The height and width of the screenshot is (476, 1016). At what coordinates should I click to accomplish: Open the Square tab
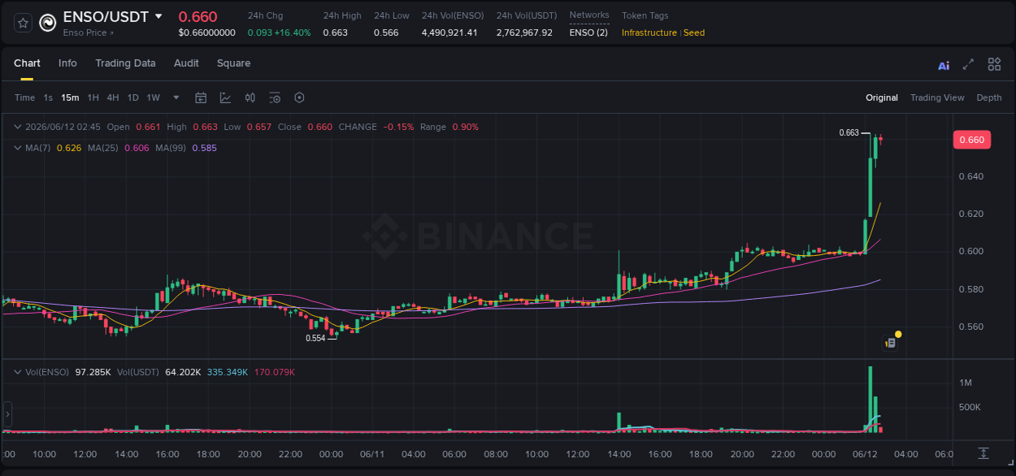click(233, 63)
